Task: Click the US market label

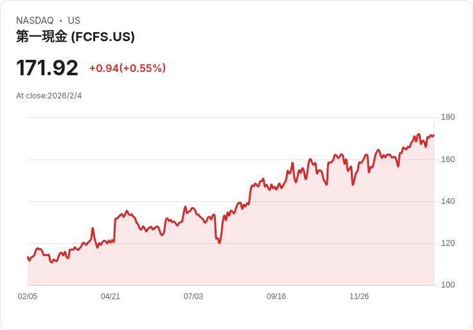Action: click(74, 21)
